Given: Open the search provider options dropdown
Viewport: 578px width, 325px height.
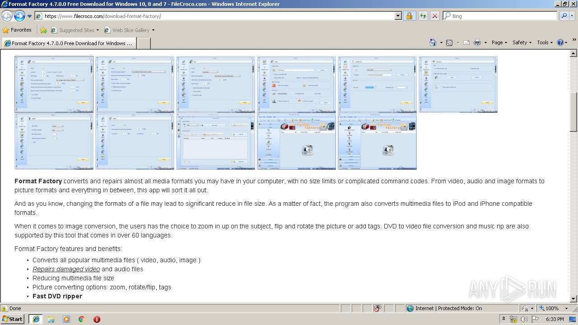Looking at the screenshot, I should point(573,16).
